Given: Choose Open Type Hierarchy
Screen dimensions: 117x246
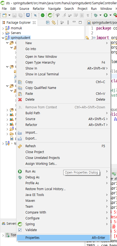Looking at the screenshot, I should click(63, 63).
